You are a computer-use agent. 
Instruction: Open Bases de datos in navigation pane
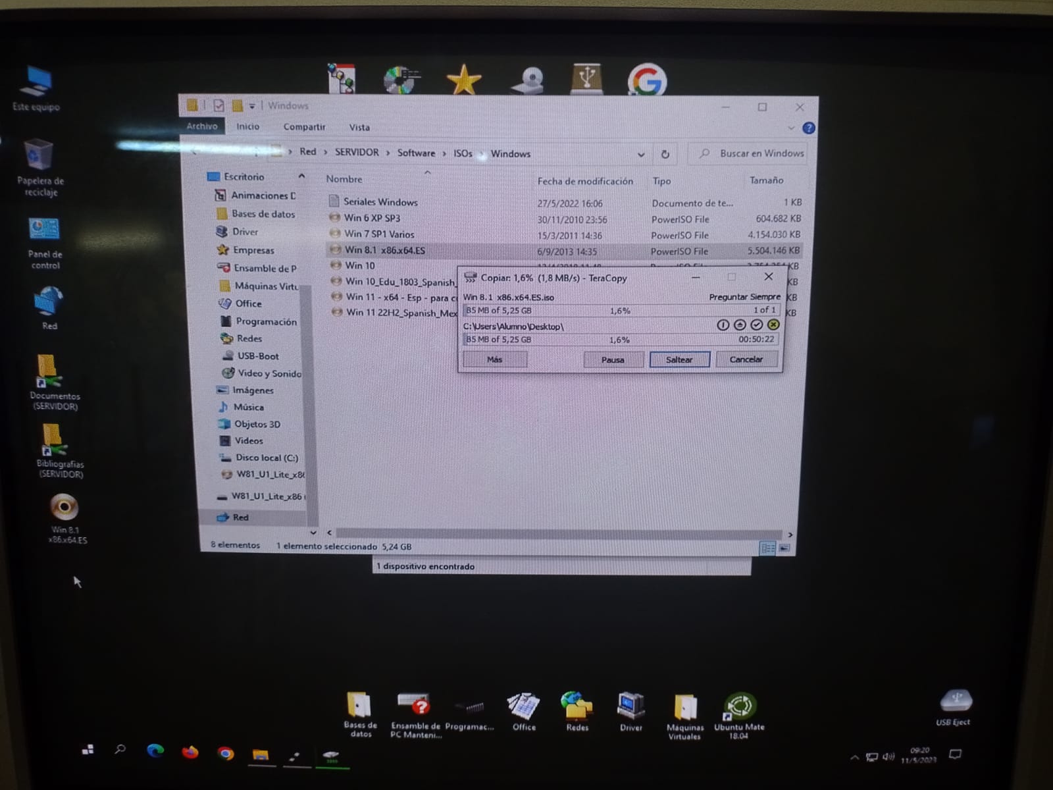[x=263, y=214]
